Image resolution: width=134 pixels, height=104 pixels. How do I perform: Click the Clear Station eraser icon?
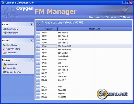click(4, 45)
